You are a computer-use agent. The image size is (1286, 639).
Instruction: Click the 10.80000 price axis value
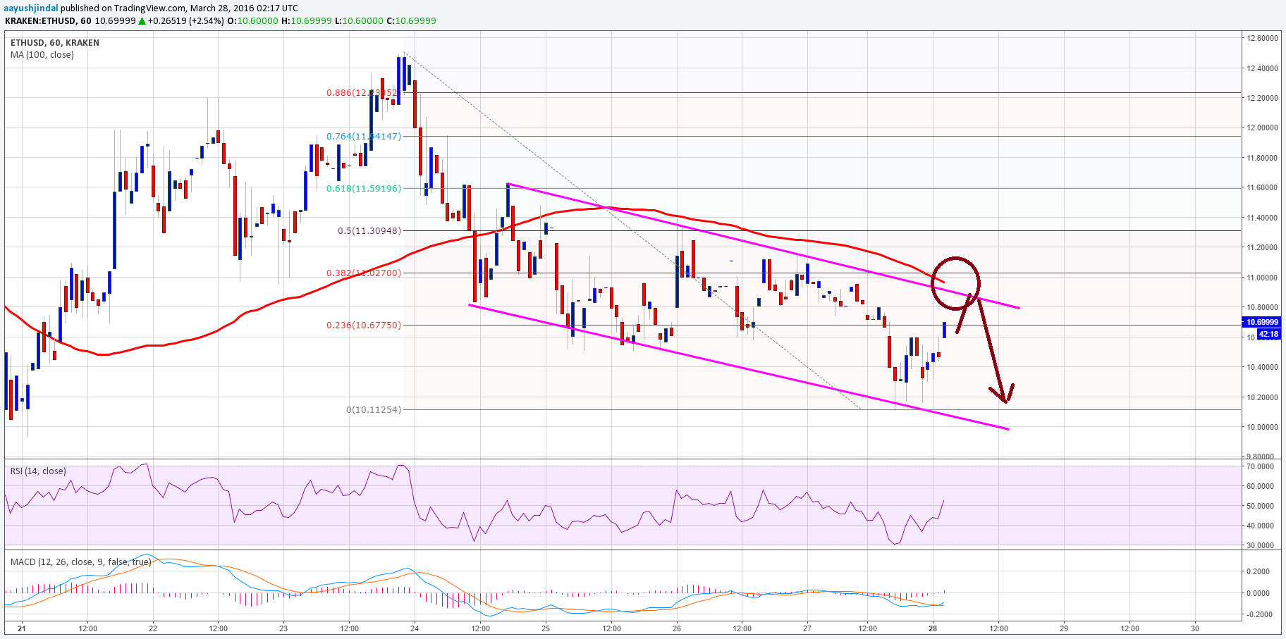point(1262,308)
